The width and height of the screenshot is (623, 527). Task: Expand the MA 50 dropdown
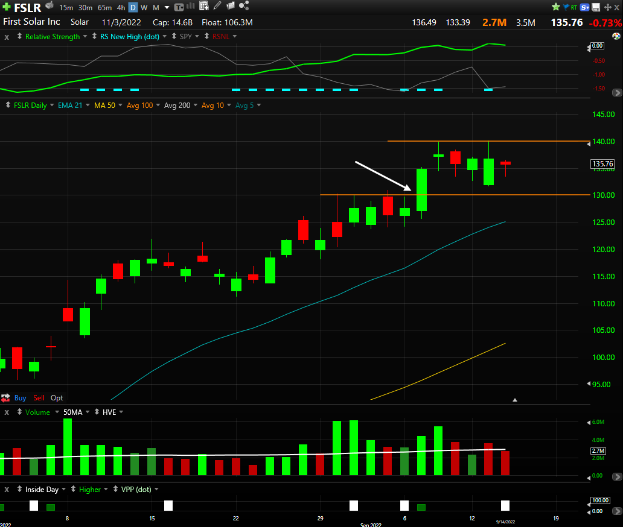pos(120,105)
